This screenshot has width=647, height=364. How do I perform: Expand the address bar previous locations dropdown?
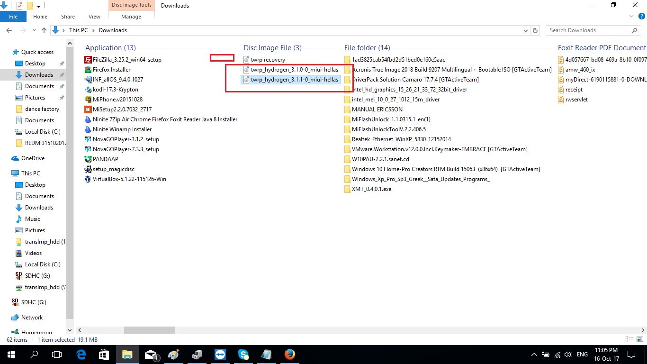pos(526,30)
